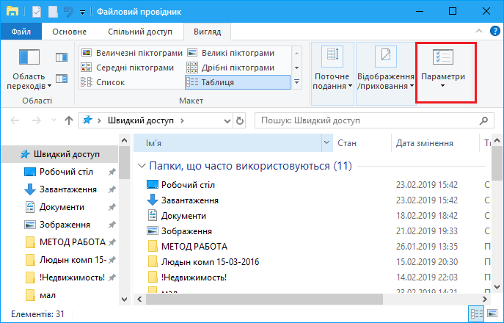This screenshot has height=323, width=504.
Task: Go up one level with Up arrow
Action: click(68, 120)
